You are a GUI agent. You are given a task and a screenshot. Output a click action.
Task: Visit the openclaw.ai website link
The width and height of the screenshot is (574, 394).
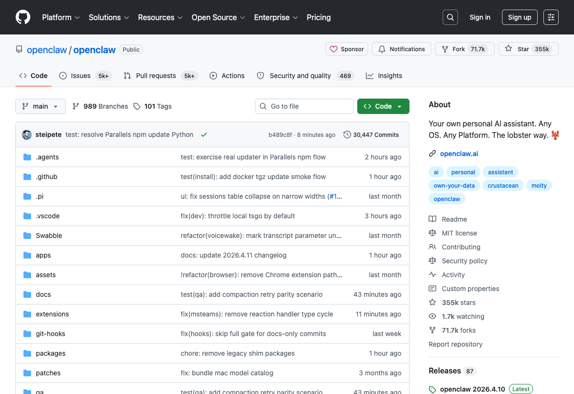tap(459, 153)
